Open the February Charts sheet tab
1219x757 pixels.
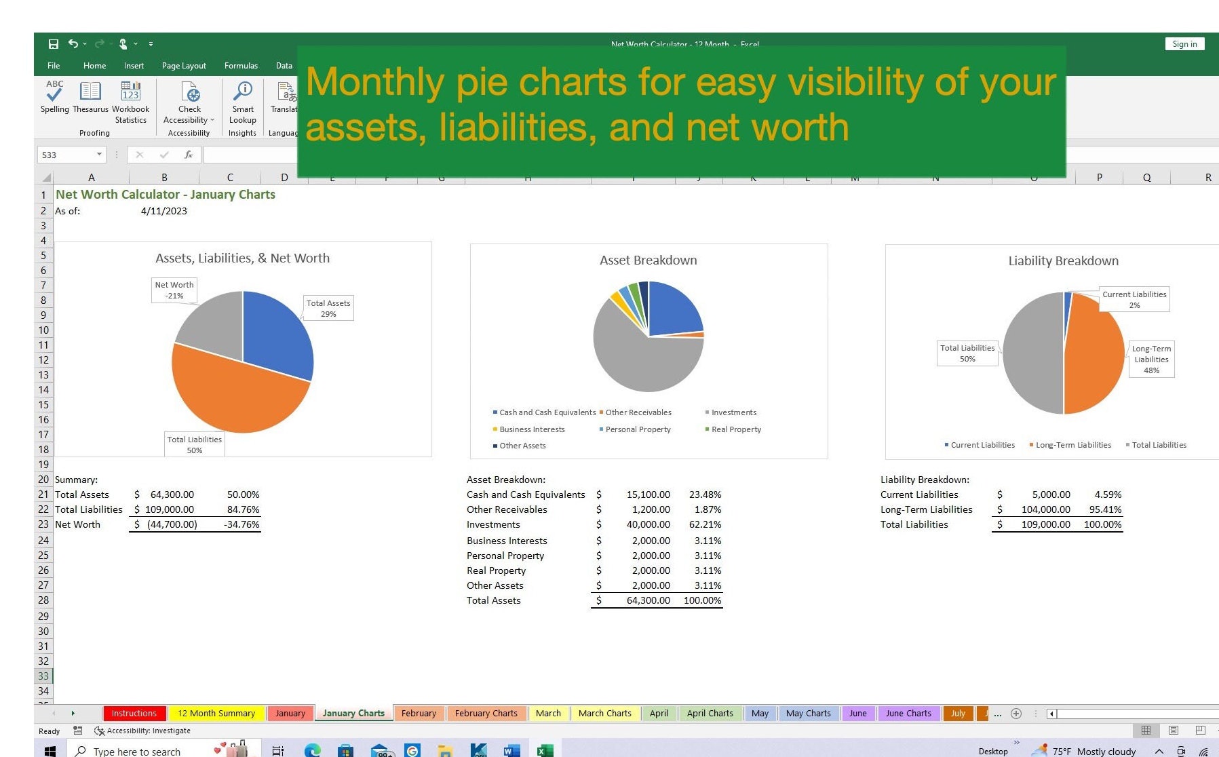pos(486,714)
